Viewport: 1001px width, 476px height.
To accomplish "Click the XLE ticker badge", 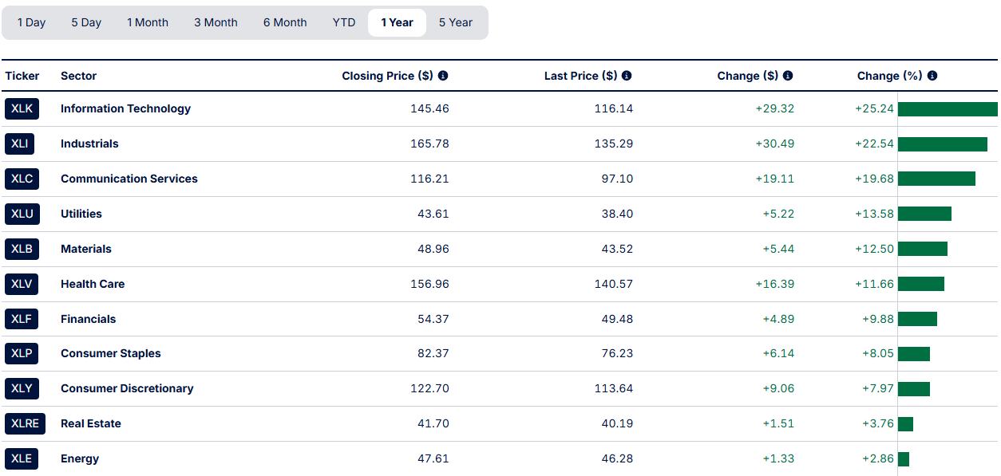I will (x=22, y=458).
